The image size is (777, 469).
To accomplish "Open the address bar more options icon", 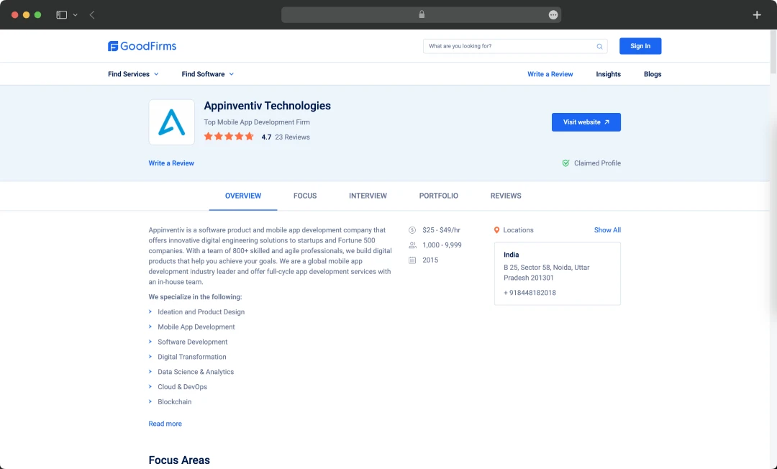I will (x=553, y=15).
